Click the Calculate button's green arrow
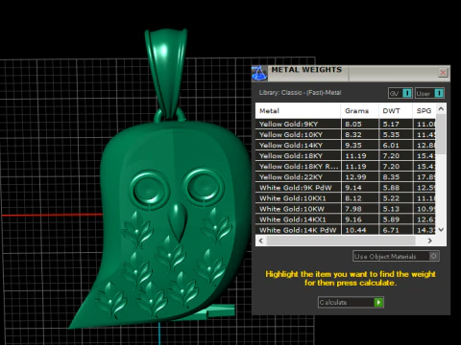The width and height of the screenshot is (461, 345). (378, 302)
